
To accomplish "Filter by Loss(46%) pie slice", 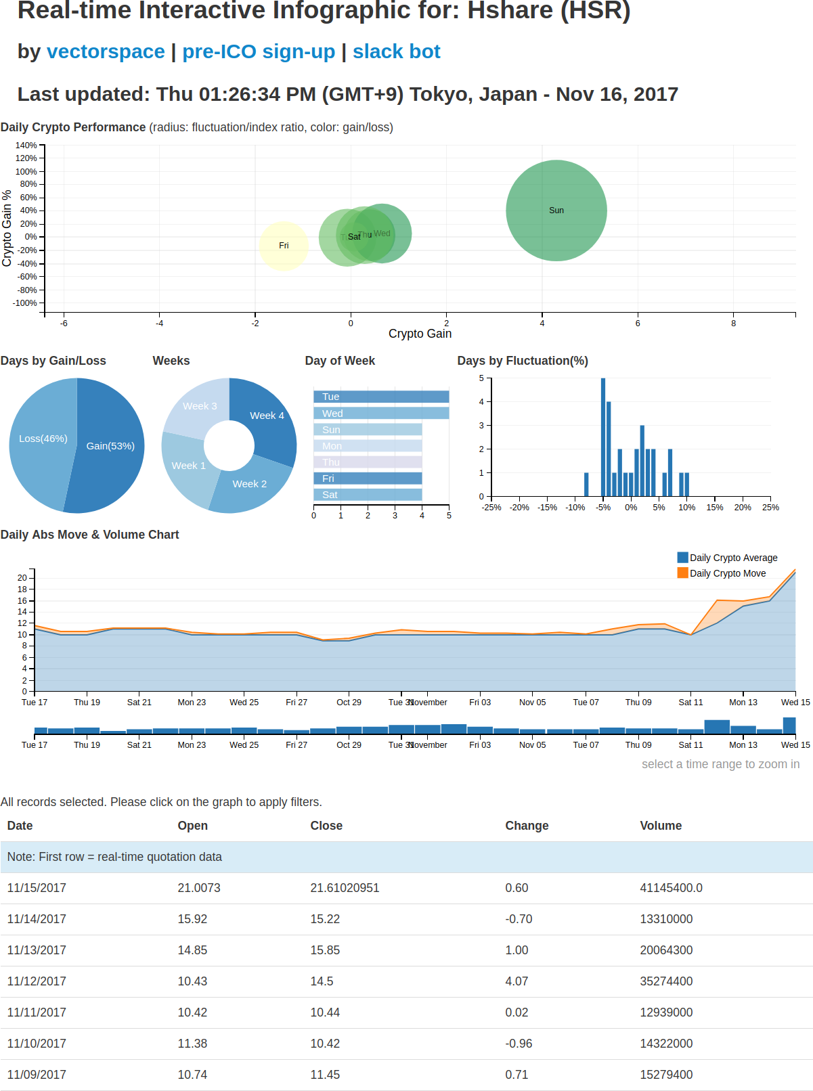I will (x=42, y=440).
